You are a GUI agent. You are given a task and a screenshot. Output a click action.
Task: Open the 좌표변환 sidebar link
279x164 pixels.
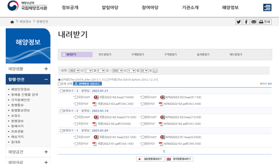[17, 131]
